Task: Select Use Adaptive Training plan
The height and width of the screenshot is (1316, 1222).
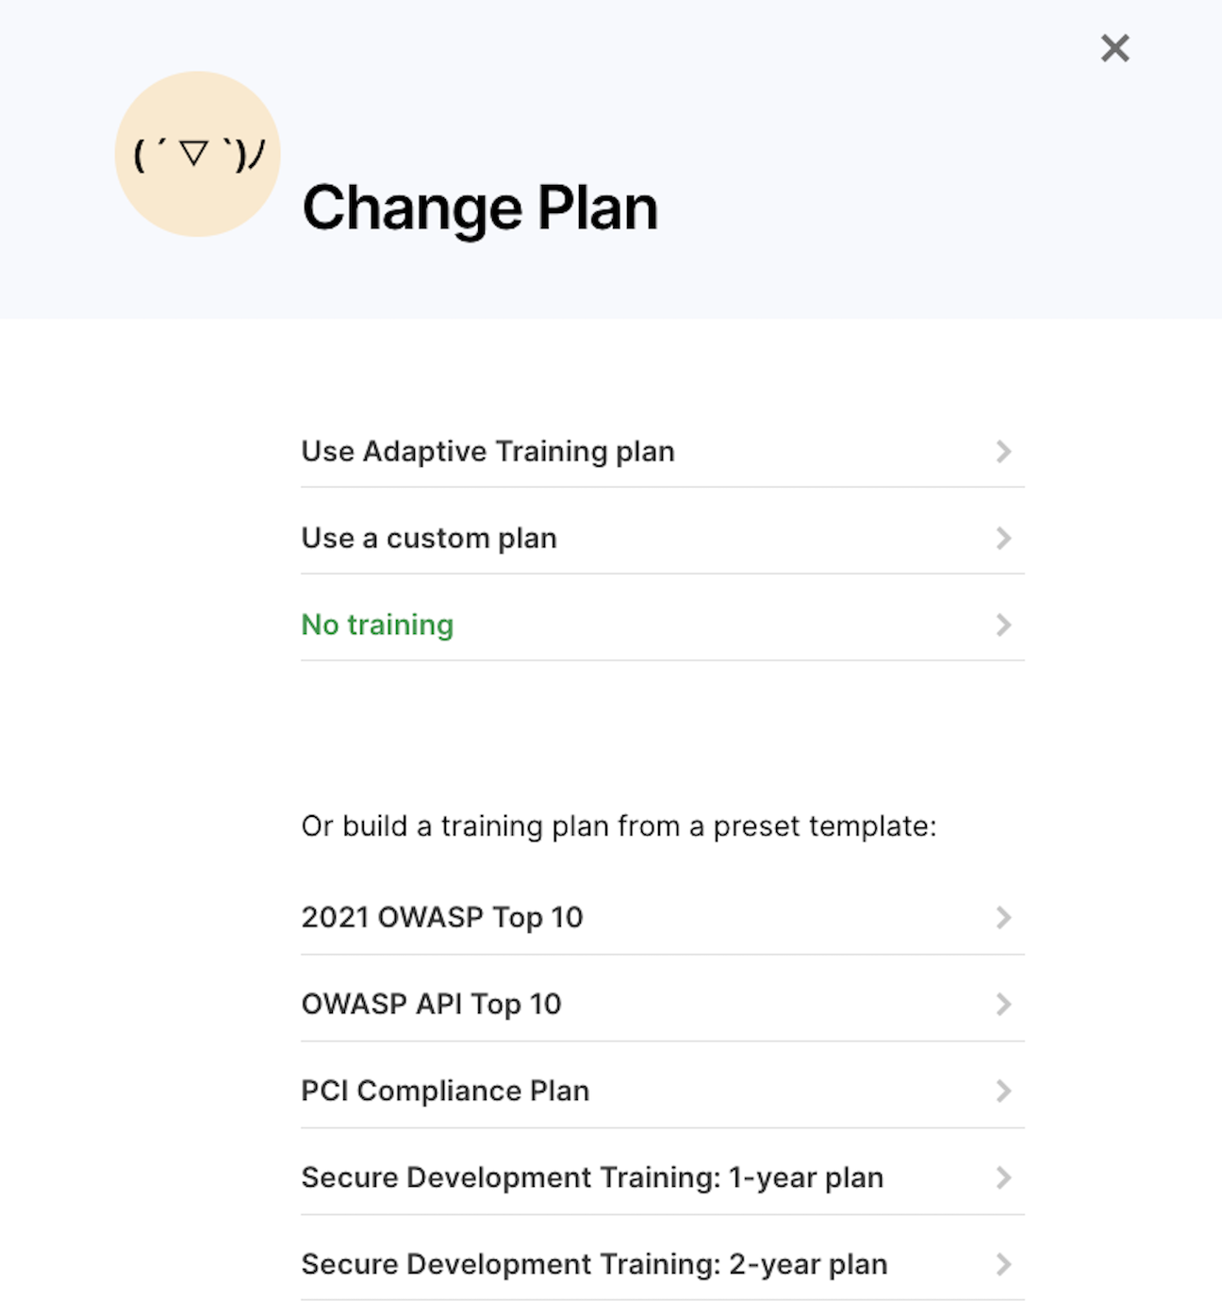Action: pyautogui.click(x=487, y=452)
